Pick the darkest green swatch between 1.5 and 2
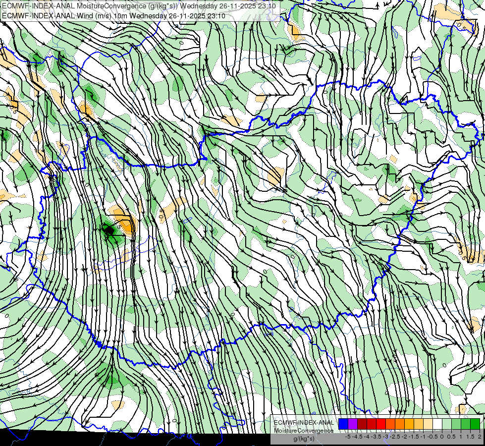 tap(475, 424)
